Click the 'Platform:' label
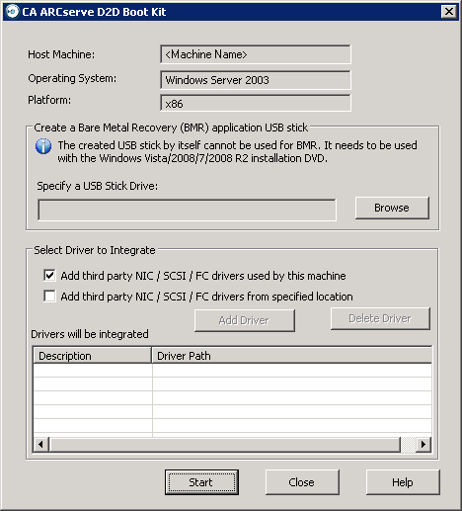This screenshot has width=462, height=511. tap(49, 100)
